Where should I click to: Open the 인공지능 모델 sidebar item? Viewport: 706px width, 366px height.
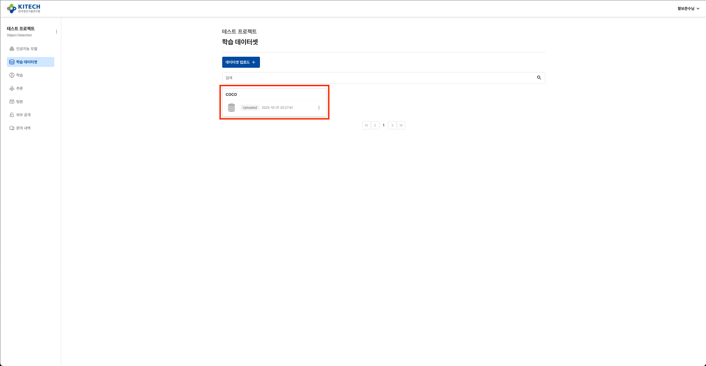[26, 49]
